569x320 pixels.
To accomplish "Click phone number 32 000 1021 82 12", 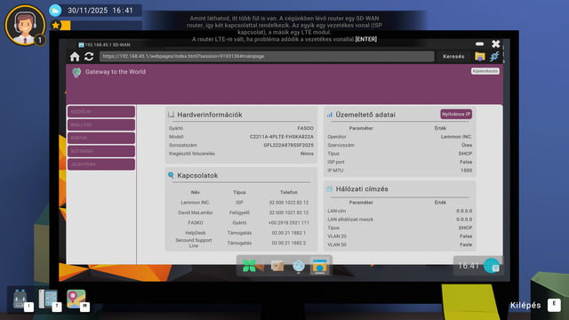I will [x=288, y=212].
